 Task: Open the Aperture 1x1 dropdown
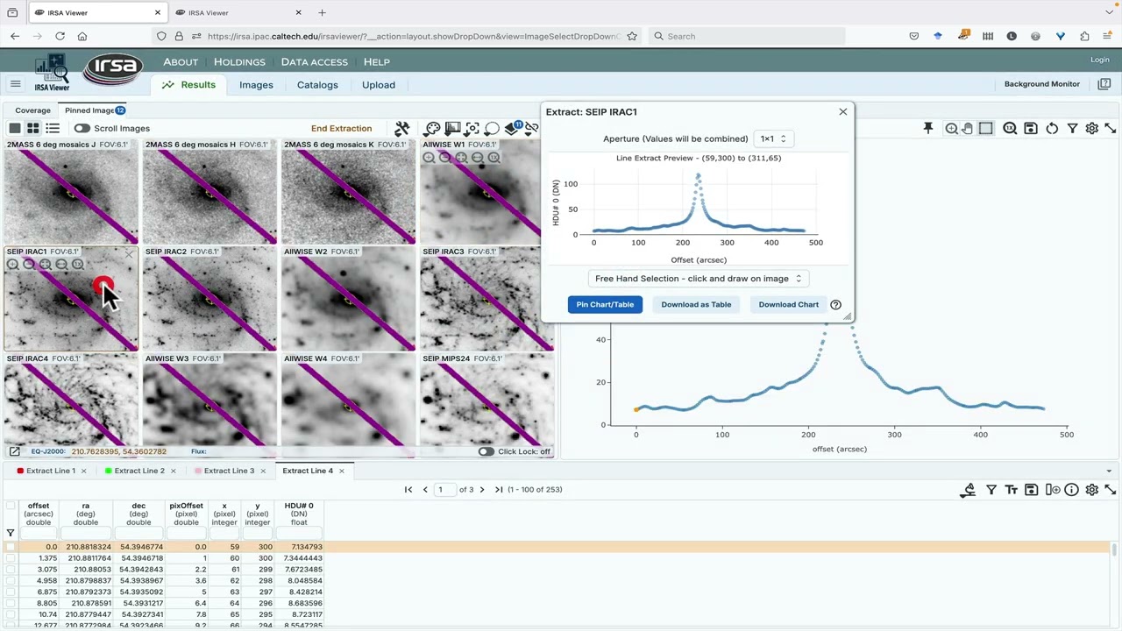(774, 138)
